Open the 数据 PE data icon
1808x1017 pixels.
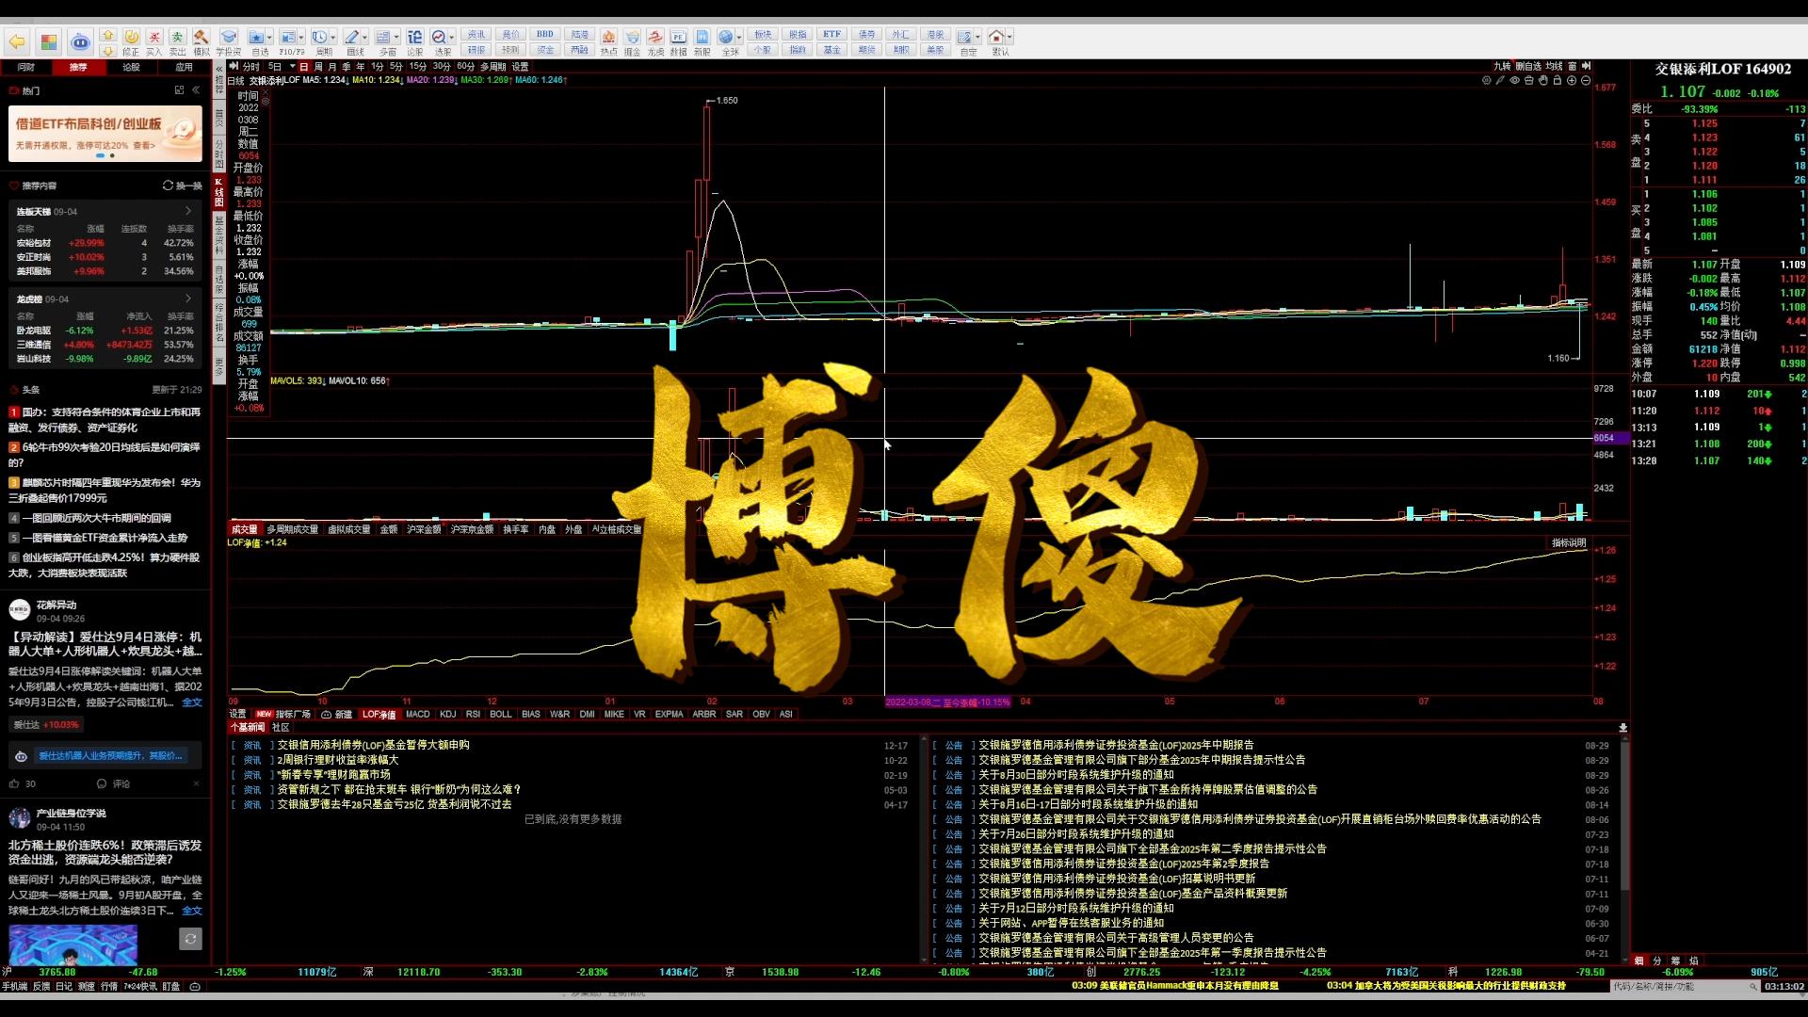678,42
